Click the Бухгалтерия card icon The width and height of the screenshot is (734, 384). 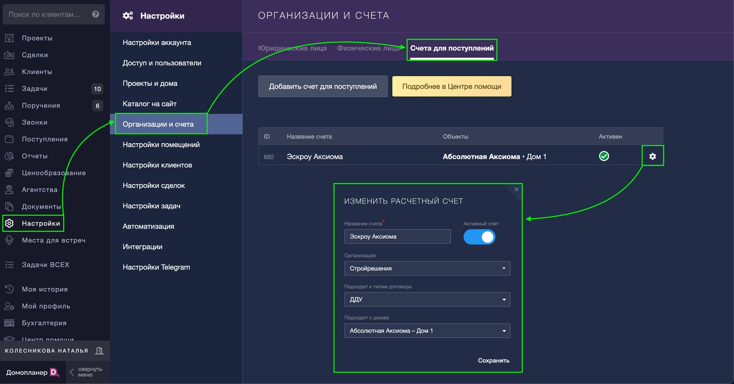(9, 323)
